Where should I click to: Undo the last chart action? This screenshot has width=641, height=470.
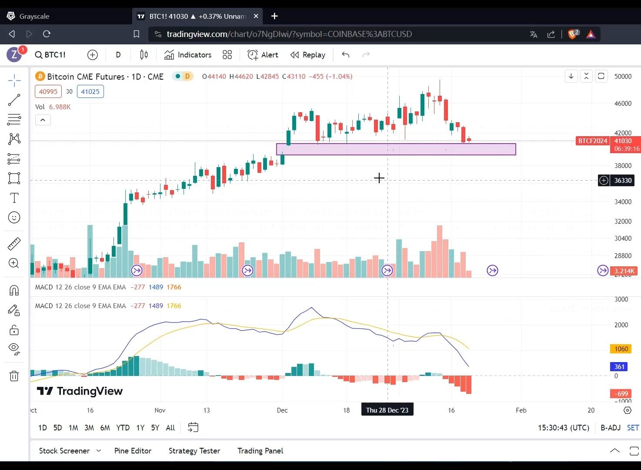[346, 55]
